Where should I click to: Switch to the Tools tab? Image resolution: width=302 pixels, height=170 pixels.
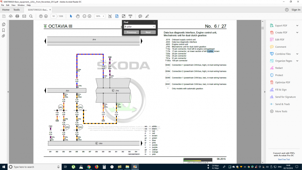tap(16, 10)
